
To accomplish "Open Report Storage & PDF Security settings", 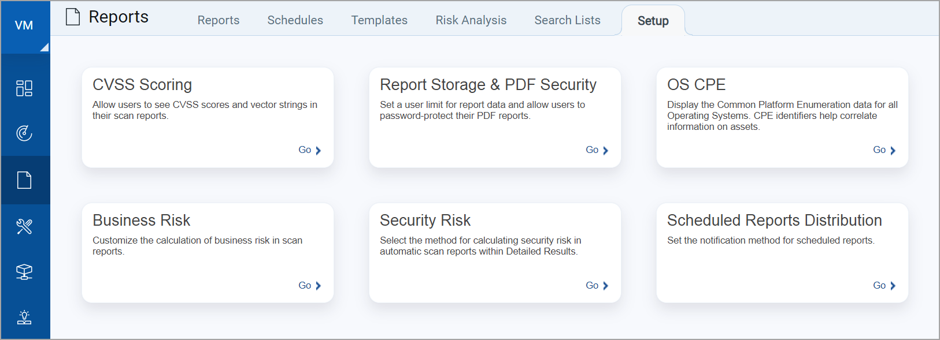I will tap(596, 150).
